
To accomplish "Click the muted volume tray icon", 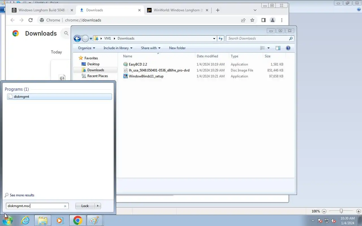I will [333, 221].
